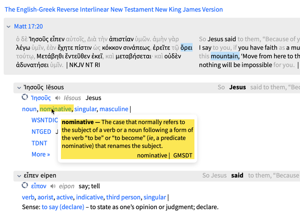Open the Ἰησοῦς lemma link
The width and height of the screenshot is (300, 212).
point(41,98)
